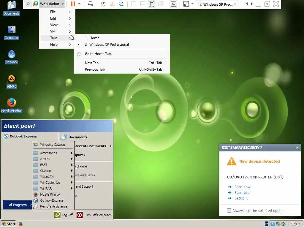
Task: Open Documents in the start menu
Action: coord(74,137)
